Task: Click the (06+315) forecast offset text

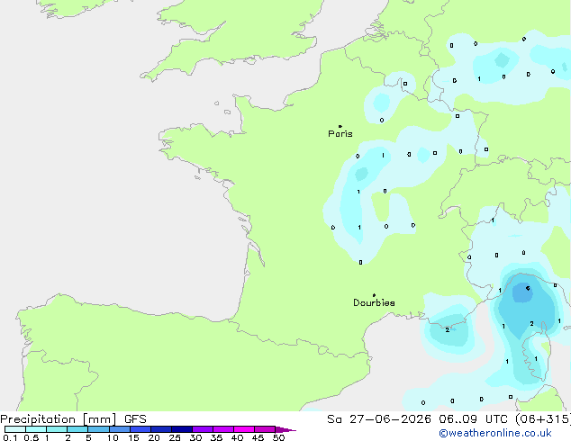Action: click(x=543, y=419)
